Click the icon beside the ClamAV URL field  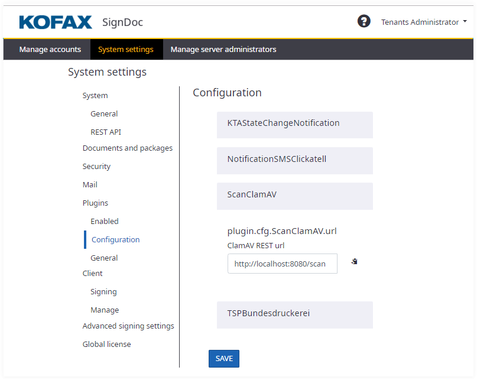(354, 261)
